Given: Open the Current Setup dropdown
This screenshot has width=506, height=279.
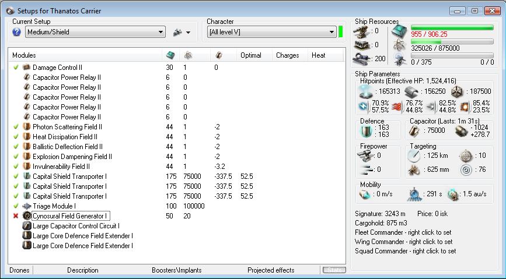Looking at the screenshot, I should [x=161, y=33].
